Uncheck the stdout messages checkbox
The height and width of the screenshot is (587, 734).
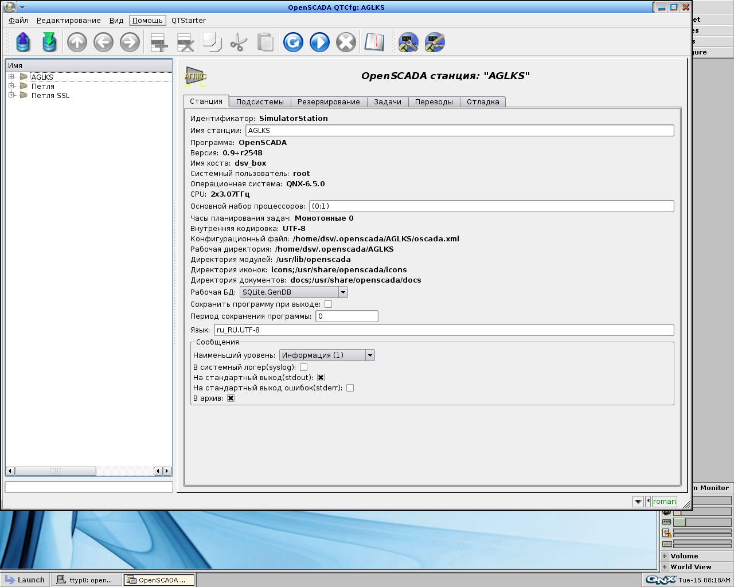click(321, 378)
